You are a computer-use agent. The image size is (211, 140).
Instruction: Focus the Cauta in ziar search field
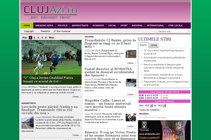coord(172,31)
